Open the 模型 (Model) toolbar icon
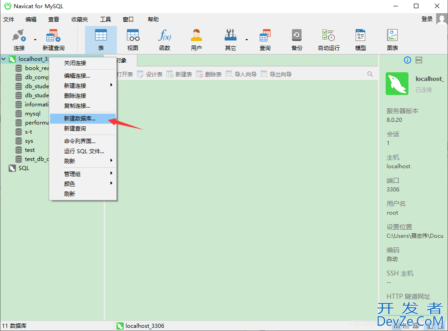The width and height of the screenshot is (448, 331). [361, 40]
